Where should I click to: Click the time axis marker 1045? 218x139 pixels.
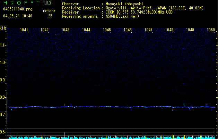coord(107,30)
